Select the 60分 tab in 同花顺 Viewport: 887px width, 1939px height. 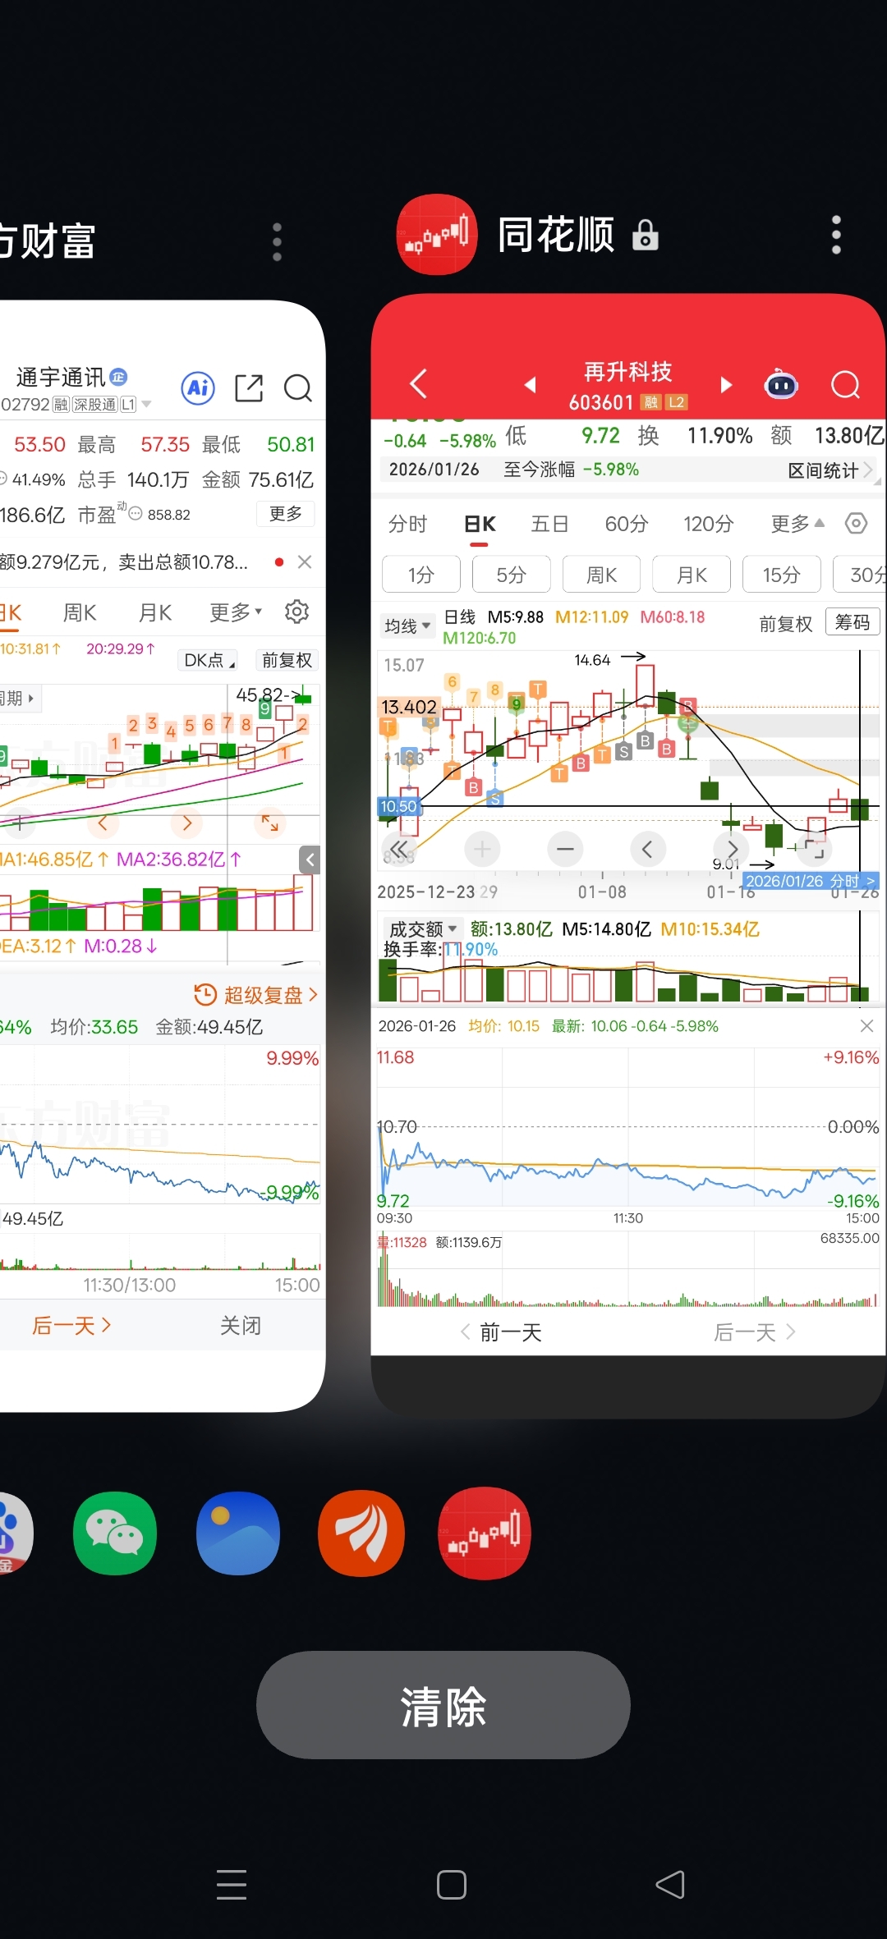(627, 524)
